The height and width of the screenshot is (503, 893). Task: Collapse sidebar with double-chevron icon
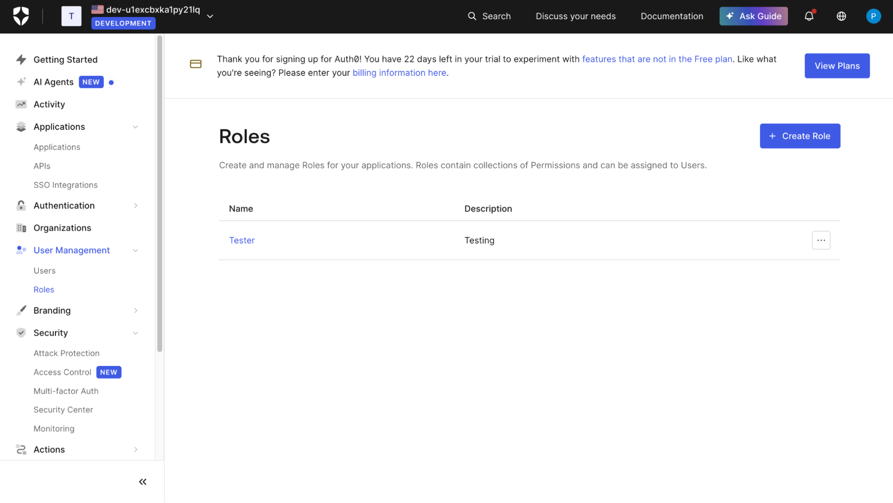143,482
